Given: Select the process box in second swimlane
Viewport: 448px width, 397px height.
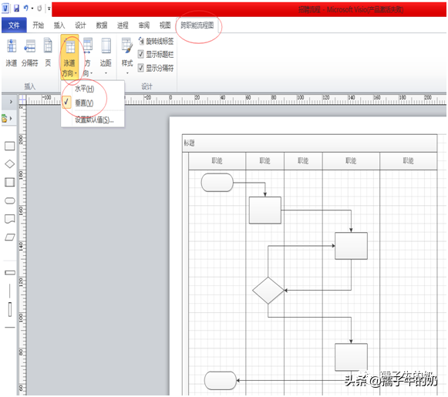Looking at the screenshot, I should point(265,210).
